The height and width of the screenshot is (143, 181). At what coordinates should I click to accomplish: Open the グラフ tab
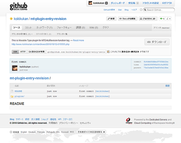[106, 27]
